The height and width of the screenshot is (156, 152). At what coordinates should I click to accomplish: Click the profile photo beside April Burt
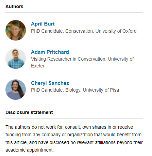(x=16, y=30)
